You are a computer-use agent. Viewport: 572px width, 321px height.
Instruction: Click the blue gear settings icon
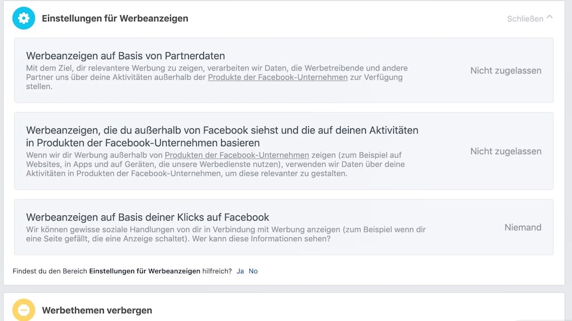pyautogui.click(x=23, y=18)
